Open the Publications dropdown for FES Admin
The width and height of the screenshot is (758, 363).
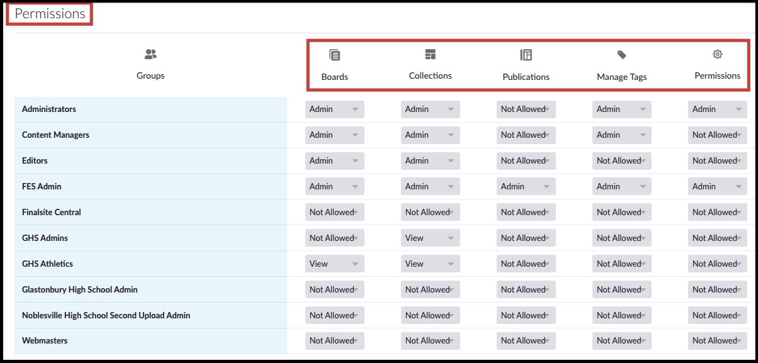point(526,186)
